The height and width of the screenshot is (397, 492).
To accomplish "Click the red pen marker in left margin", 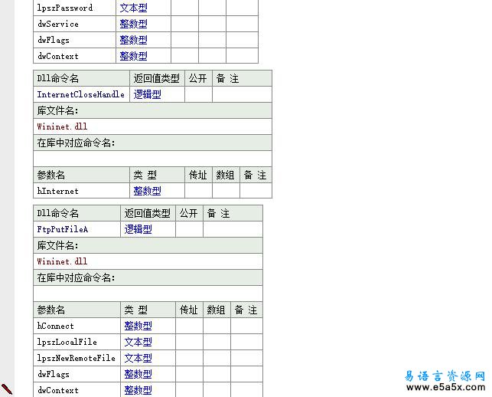I will pyautogui.click(x=7, y=389).
